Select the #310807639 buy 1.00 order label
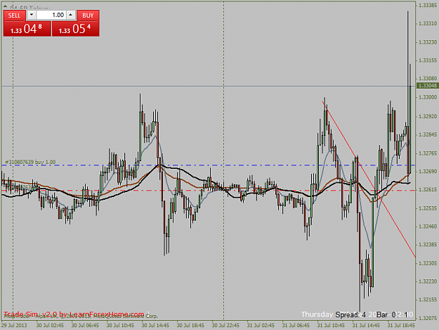This screenshot has height=330, width=439. [30, 162]
